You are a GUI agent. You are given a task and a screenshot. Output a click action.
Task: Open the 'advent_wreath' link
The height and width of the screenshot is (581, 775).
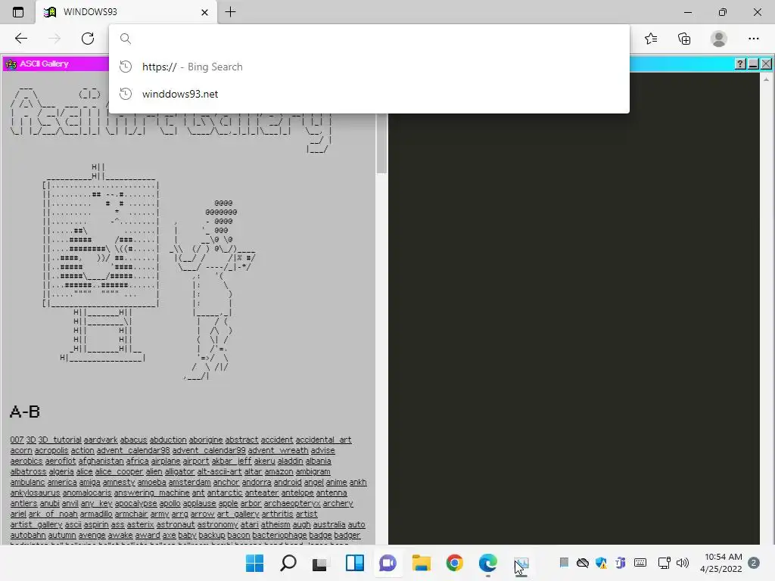coord(278,450)
